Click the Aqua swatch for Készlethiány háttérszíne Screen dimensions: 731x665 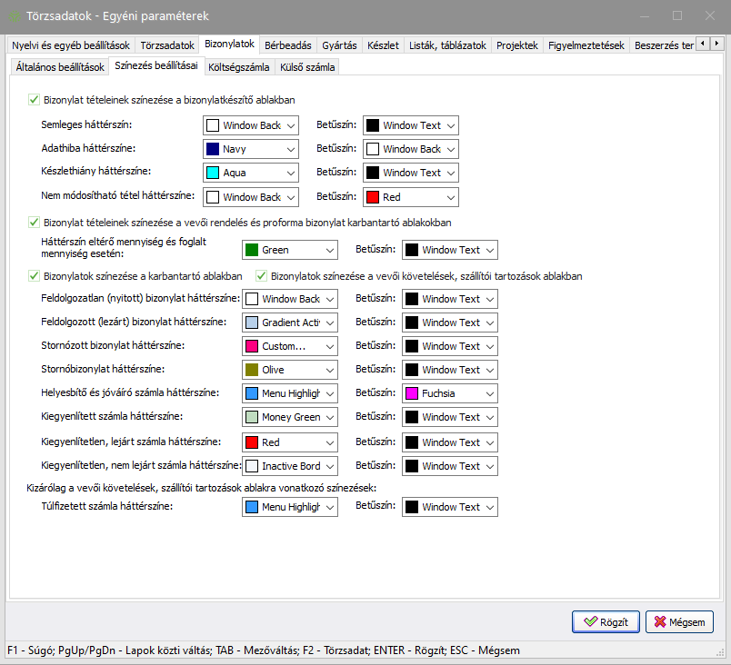point(214,173)
